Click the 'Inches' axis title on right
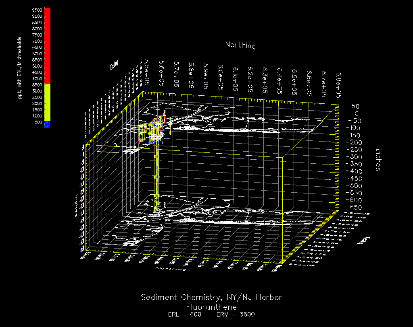This screenshot has height=327, width=413. click(x=378, y=160)
